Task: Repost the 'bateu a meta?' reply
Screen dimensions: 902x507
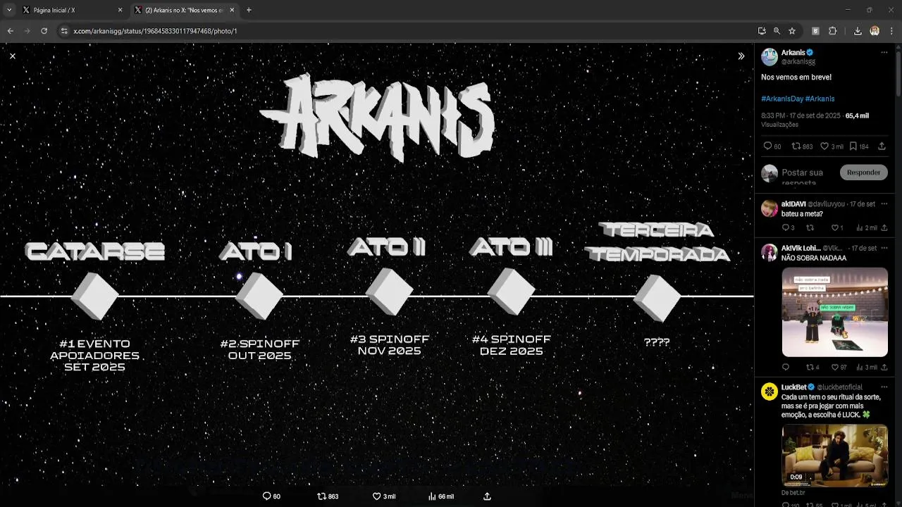Action: [x=810, y=228]
